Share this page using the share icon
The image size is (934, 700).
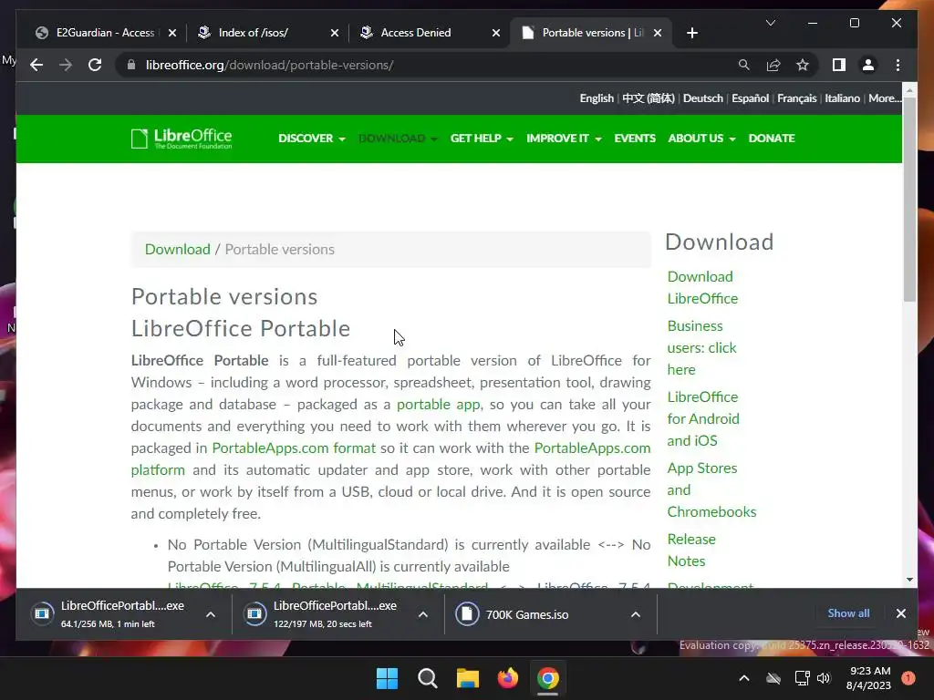click(x=773, y=65)
